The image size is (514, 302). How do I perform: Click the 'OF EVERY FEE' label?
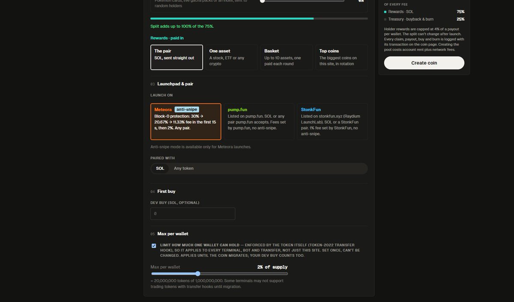(396, 4)
